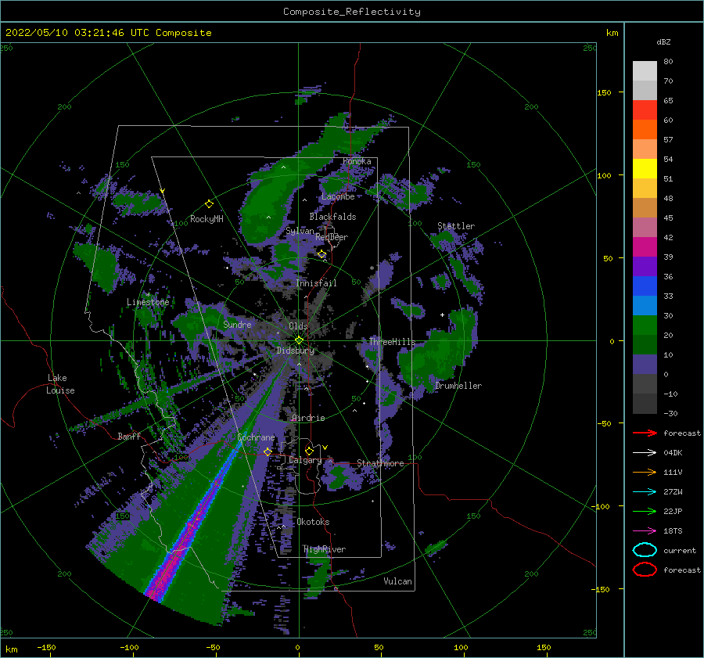Click the Vulcan label
704x658 pixels.
click(x=397, y=581)
